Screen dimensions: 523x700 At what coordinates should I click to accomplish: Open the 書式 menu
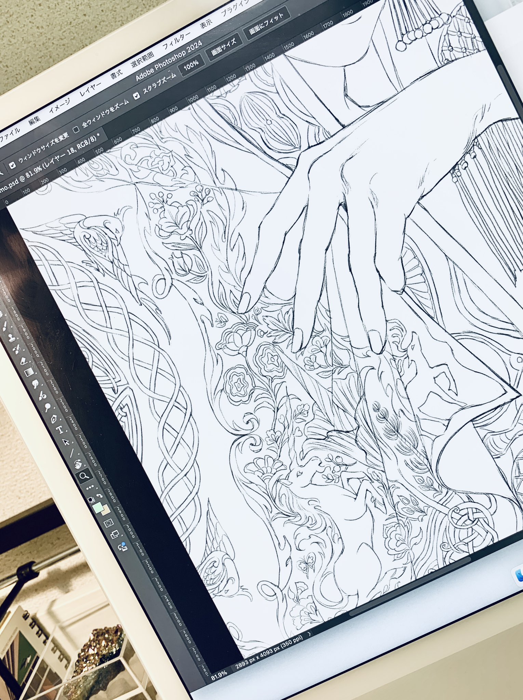coord(116,73)
